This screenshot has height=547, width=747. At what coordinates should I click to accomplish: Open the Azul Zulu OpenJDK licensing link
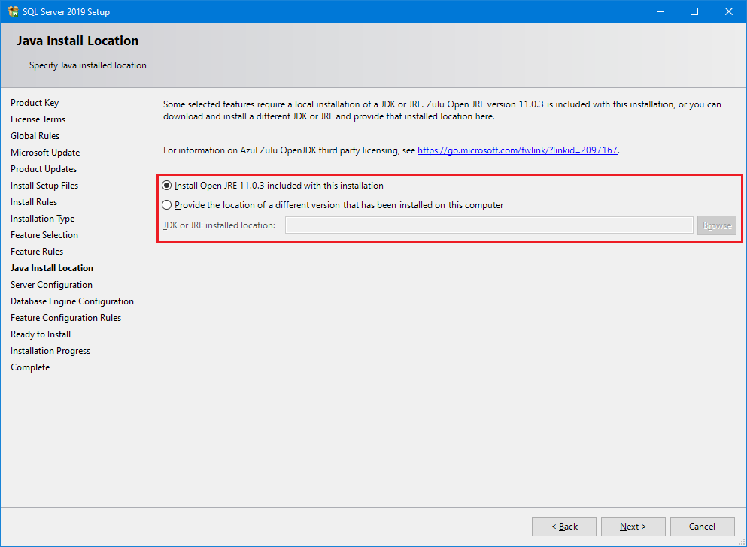click(x=517, y=150)
